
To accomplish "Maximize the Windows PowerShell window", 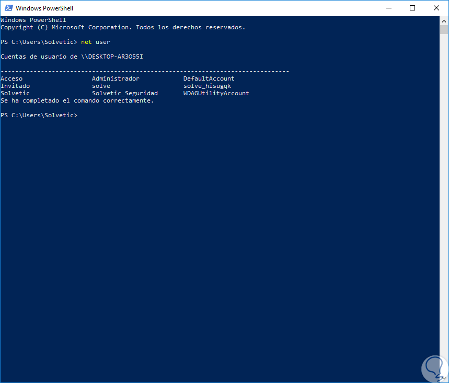I will click(x=412, y=8).
